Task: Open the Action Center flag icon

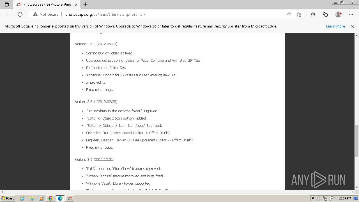Action: pyautogui.click(x=332, y=198)
